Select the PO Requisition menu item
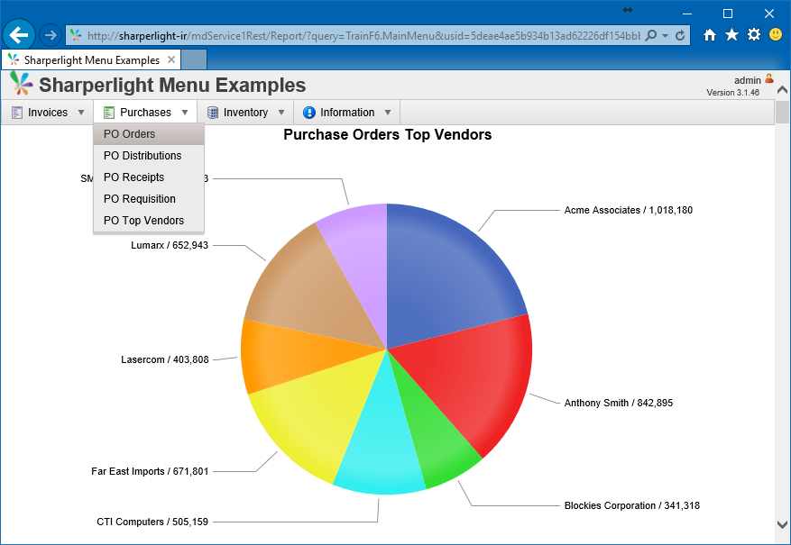This screenshot has width=791, height=545. click(x=149, y=199)
